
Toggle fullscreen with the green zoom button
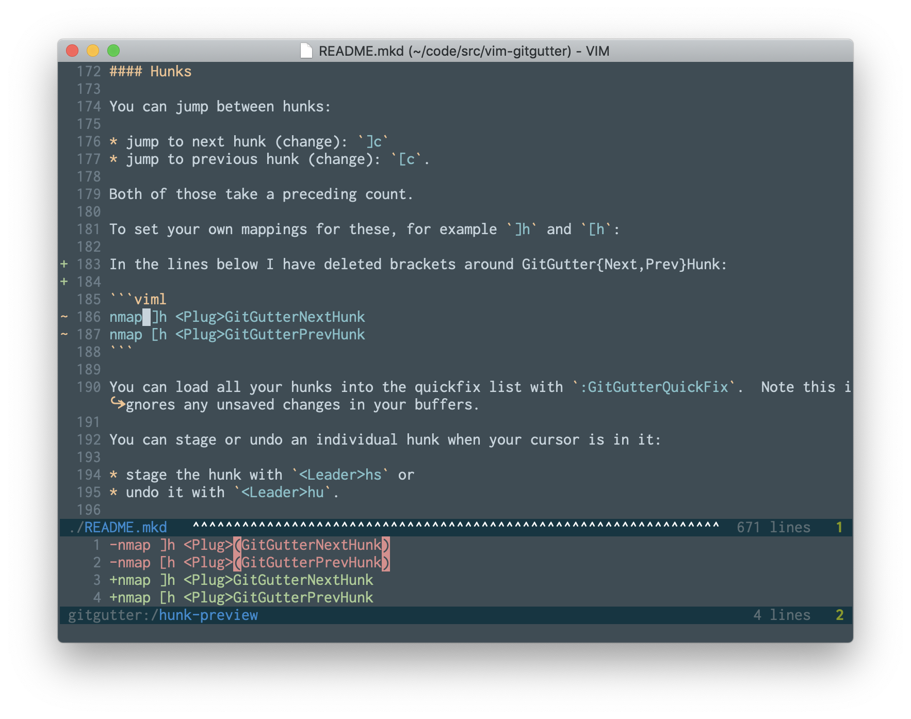click(x=113, y=51)
